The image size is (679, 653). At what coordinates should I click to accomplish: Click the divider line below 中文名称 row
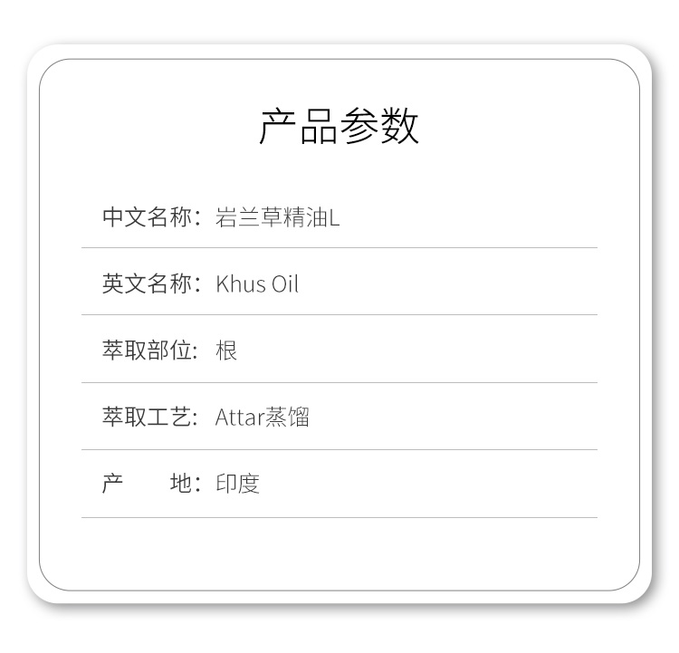(x=339, y=247)
